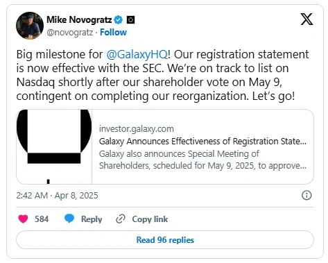Click the Mike Novogratz display name
The image size is (328, 263).
(79, 20)
